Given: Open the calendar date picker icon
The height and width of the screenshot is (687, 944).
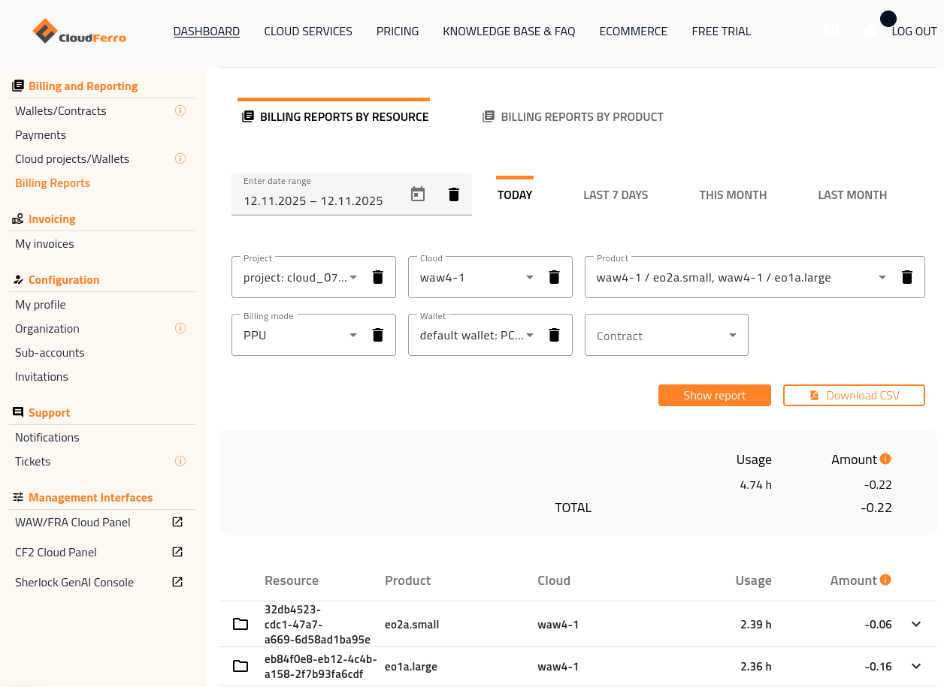Looking at the screenshot, I should pyautogui.click(x=418, y=194).
